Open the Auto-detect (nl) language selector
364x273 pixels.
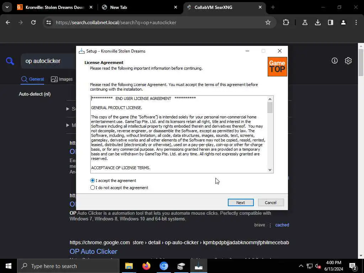point(35,94)
